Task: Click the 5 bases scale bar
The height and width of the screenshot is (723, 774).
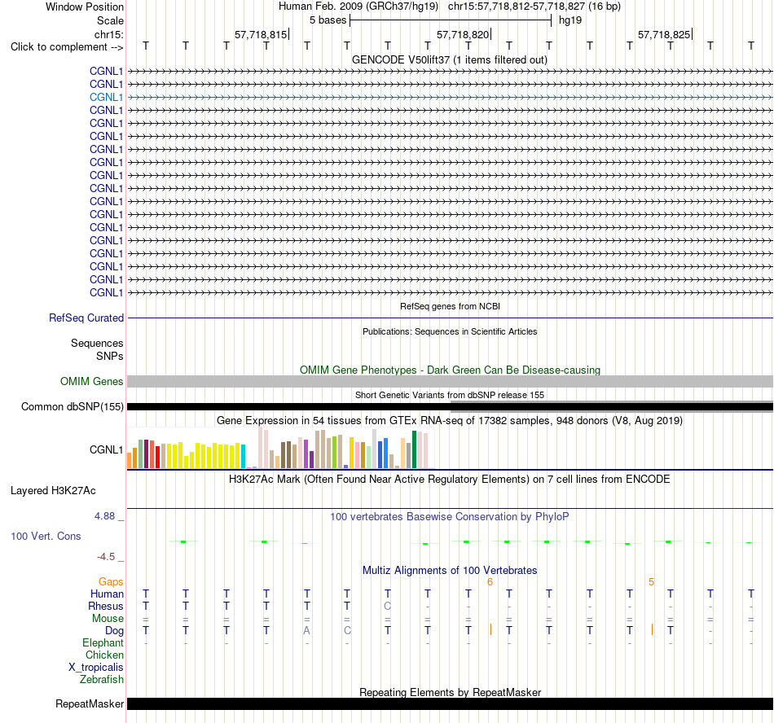Action: [x=451, y=20]
